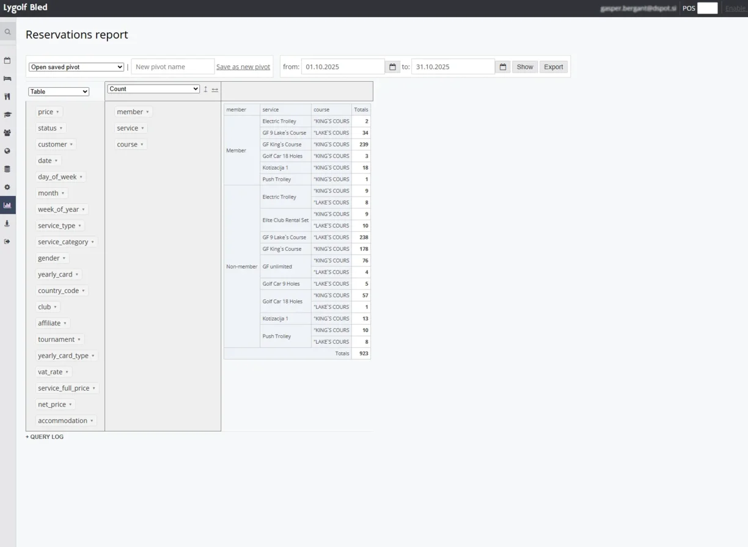
Task: Open the fork and knife restaurant icon
Action: [x=7, y=96]
